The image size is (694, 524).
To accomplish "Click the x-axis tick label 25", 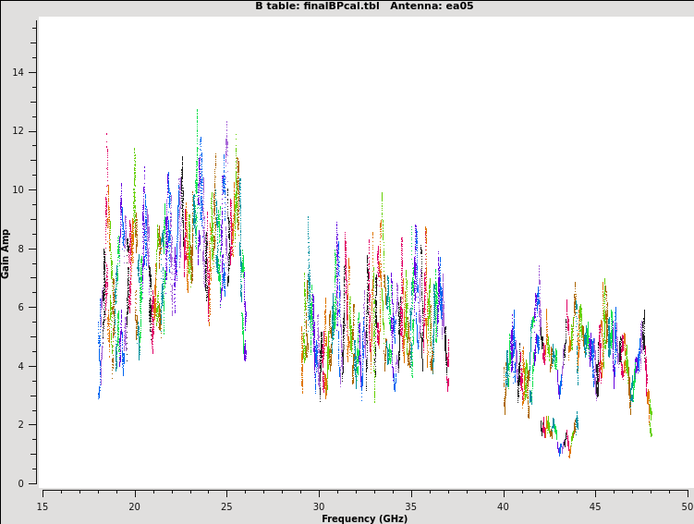I will click(226, 506).
